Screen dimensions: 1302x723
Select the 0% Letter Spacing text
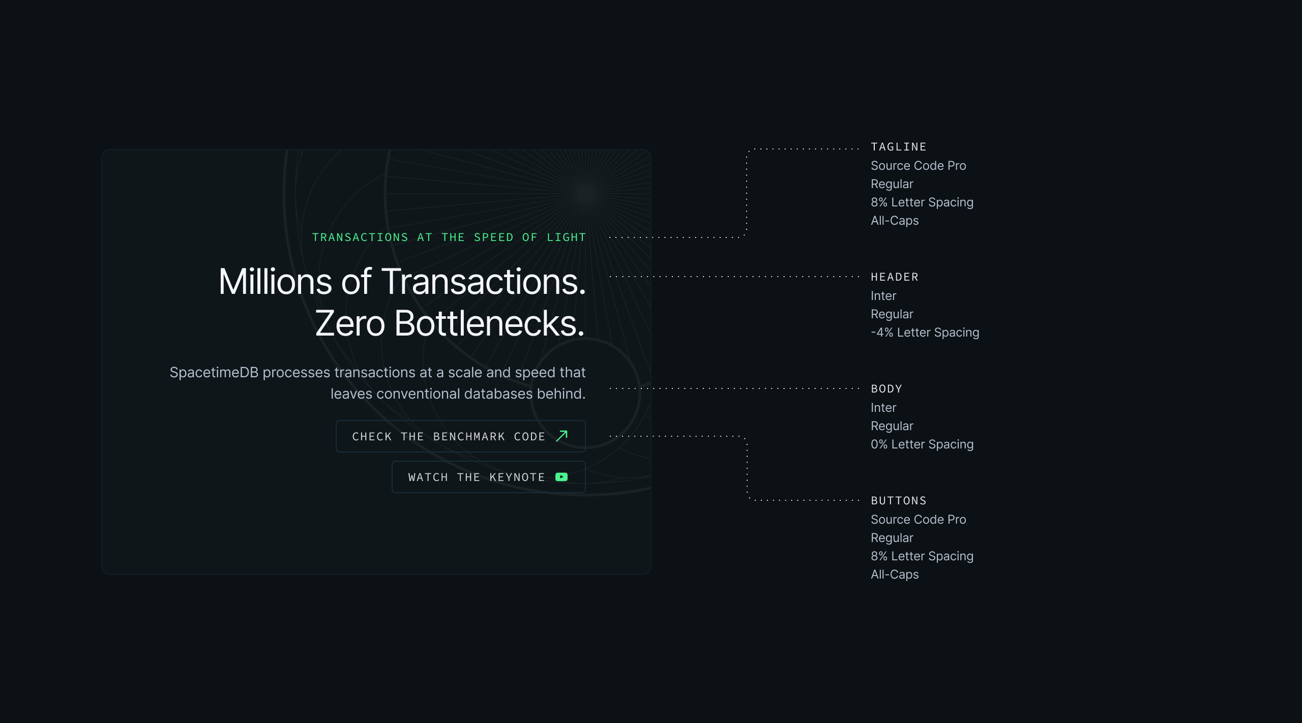pos(922,444)
